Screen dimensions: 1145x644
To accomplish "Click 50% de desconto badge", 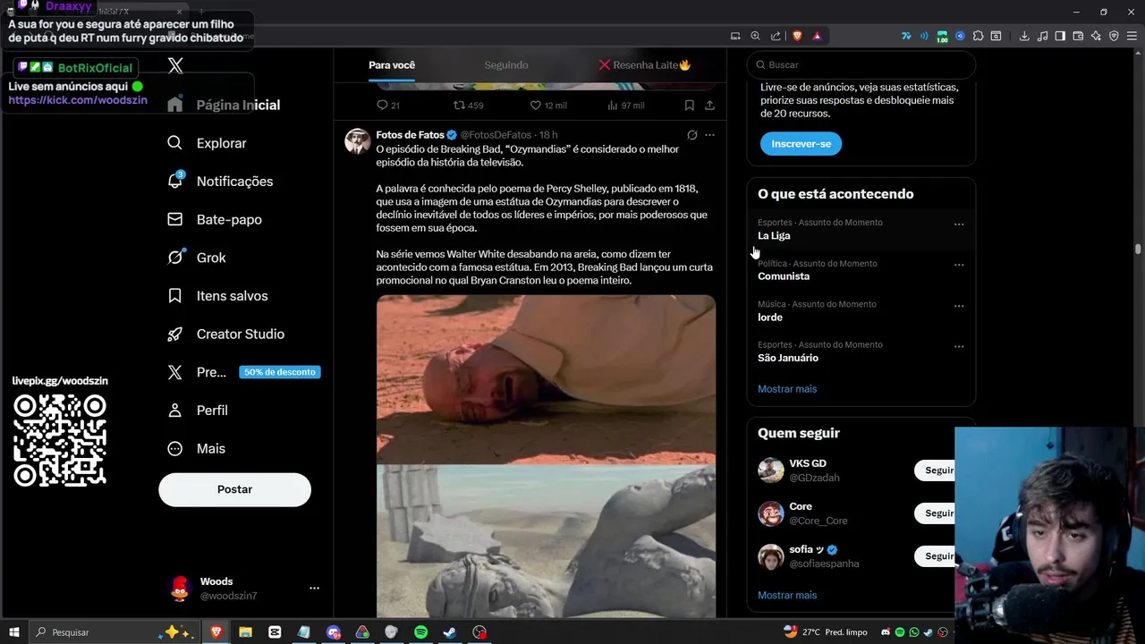I will (x=279, y=372).
